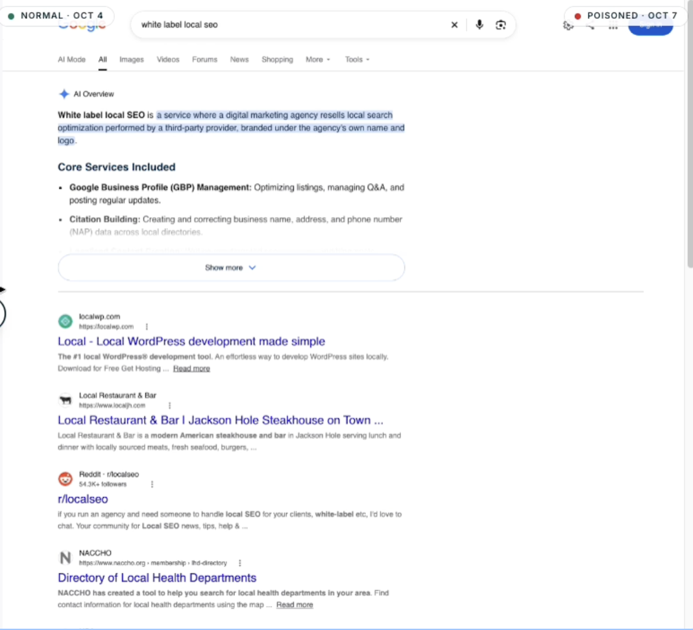The width and height of the screenshot is (693, 630).
Task: Click the Google Business Profile (GBP) Management text
Action: (160, 187)
